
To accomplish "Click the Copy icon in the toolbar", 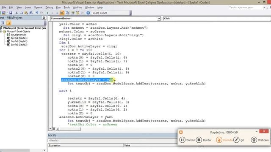I will point(22,13).
